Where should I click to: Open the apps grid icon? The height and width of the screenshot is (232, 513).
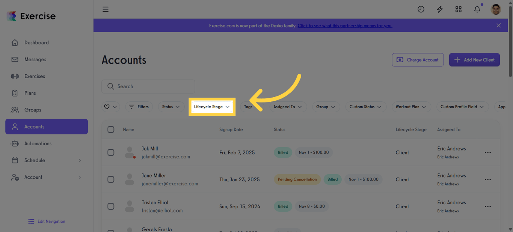(x=458, y=9)
